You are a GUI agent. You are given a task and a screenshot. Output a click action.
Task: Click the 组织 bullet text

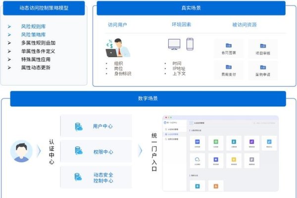pos(118,63)
